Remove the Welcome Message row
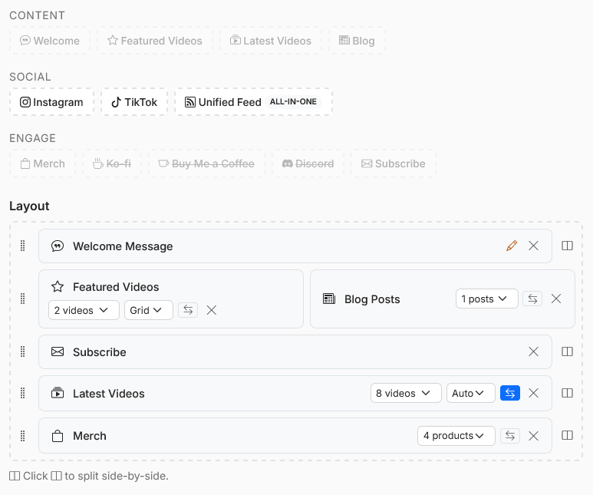 533,246
